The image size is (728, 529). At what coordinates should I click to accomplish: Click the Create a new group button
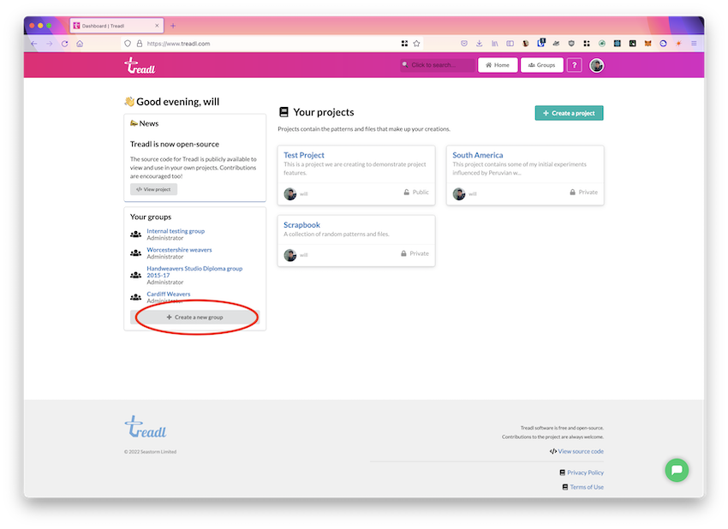point(195,318)
